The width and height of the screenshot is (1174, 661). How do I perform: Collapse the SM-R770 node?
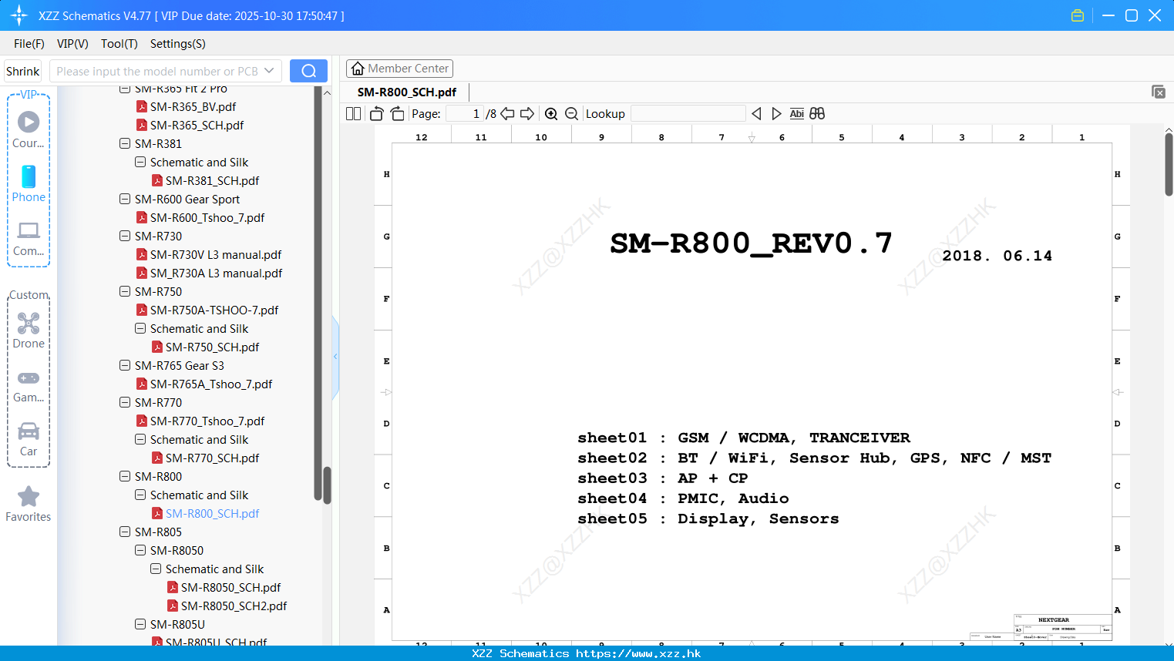125,402
